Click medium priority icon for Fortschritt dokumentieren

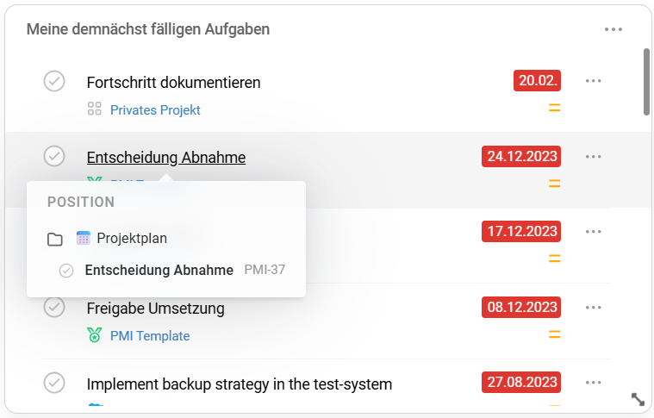554,109
